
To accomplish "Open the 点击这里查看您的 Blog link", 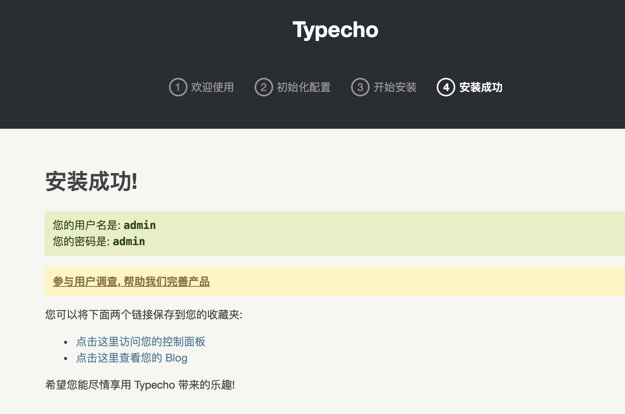I will coord(132,358).
